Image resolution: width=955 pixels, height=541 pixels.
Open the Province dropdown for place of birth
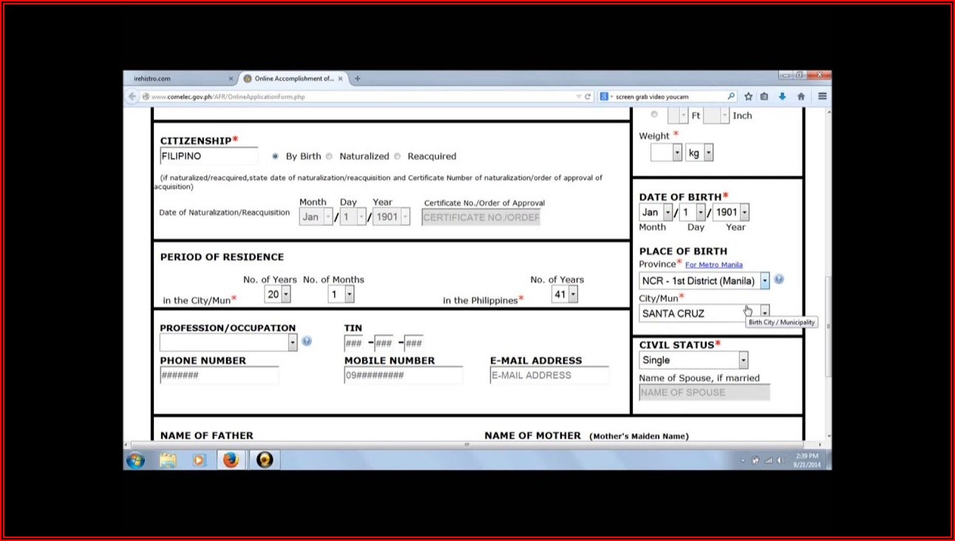tap(764, 281)
